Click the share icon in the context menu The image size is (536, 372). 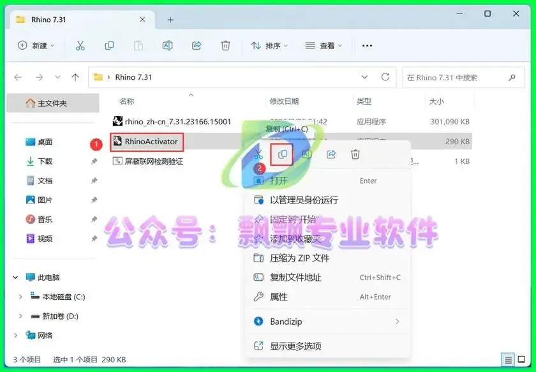click(331, 154)
